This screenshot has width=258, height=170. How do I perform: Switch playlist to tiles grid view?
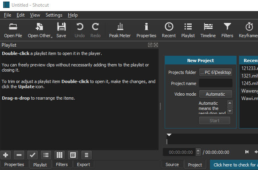(60, 155)
